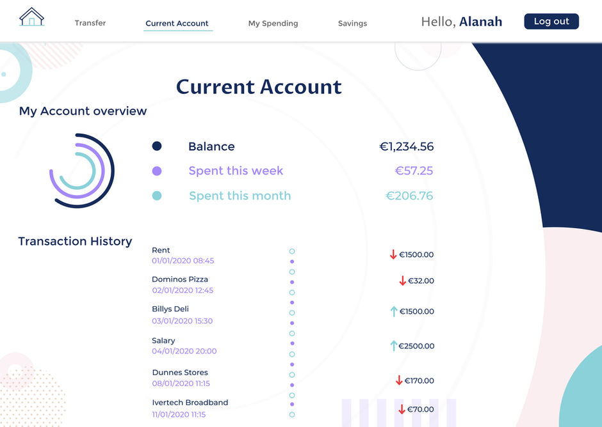Open the Transfer tab

coord(90,23)
